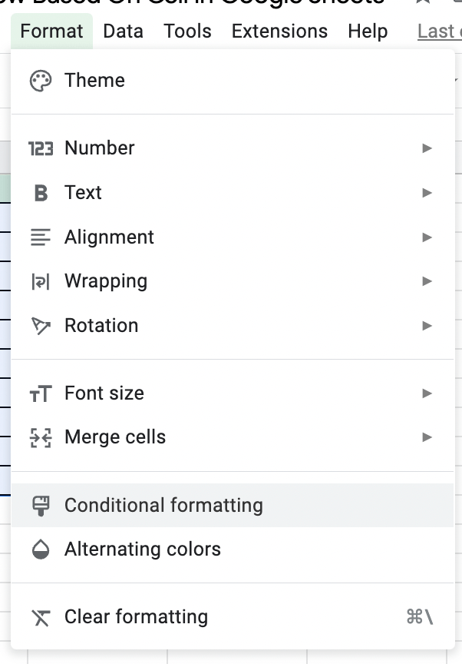The image size is (462, 664).
Task: Click the Number 123 icon
Action: [41, 148]
